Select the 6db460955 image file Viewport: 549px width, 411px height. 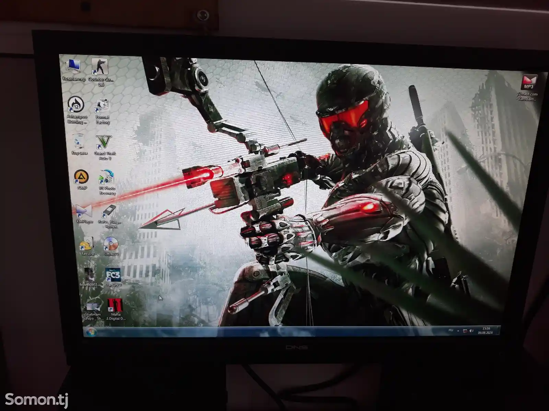point(90,277)
